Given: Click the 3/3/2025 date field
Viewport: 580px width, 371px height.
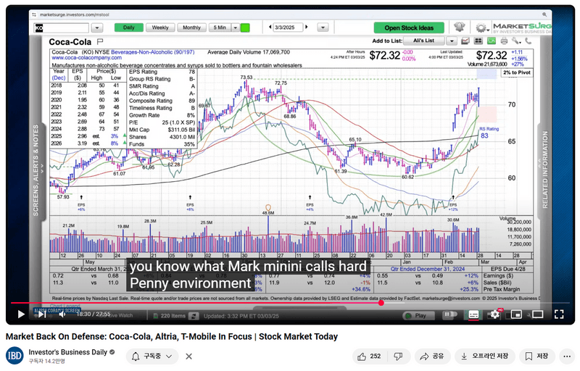Looking at the screenshot, I should coord(288,28).
